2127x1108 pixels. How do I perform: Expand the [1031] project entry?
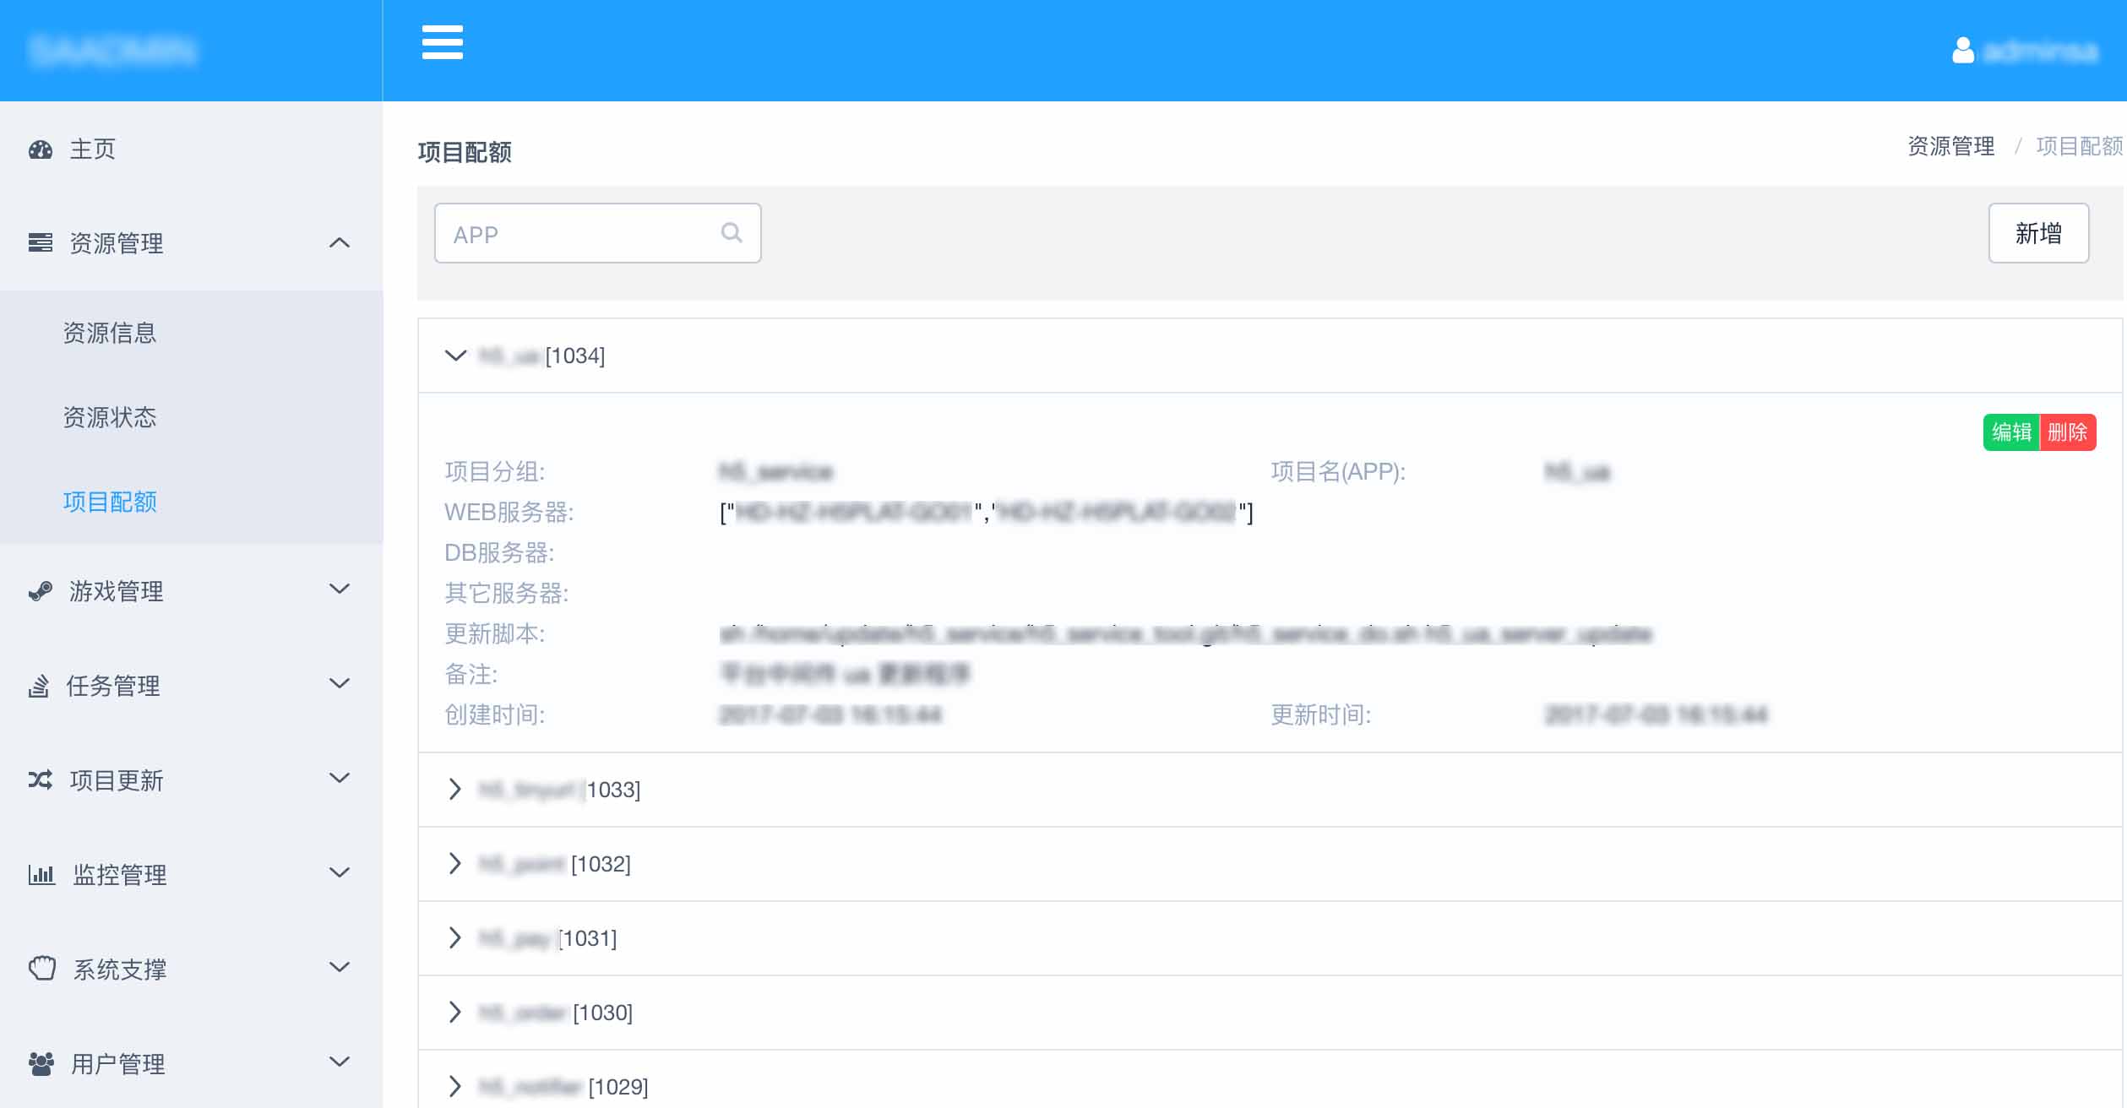coord(455,938)
